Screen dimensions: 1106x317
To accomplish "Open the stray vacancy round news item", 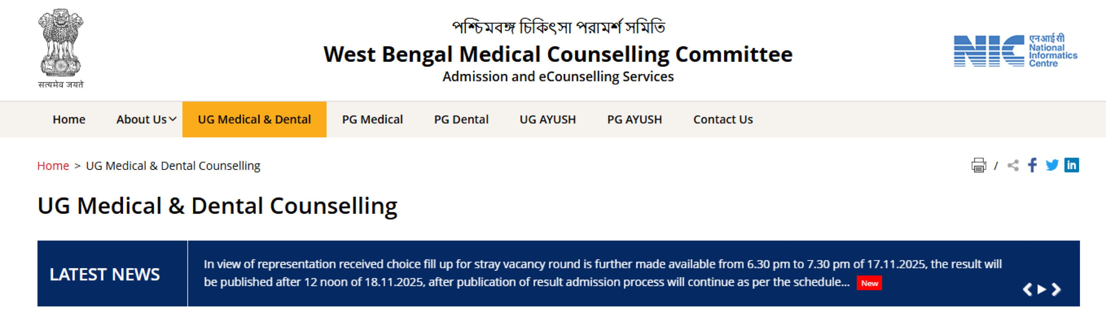I will coord(526,273).
